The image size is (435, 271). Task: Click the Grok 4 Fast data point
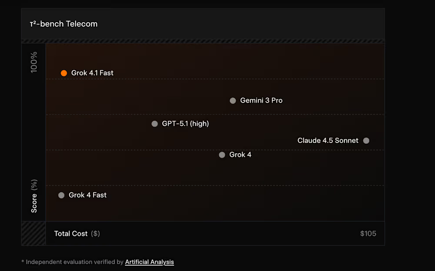tap(61, 195)
